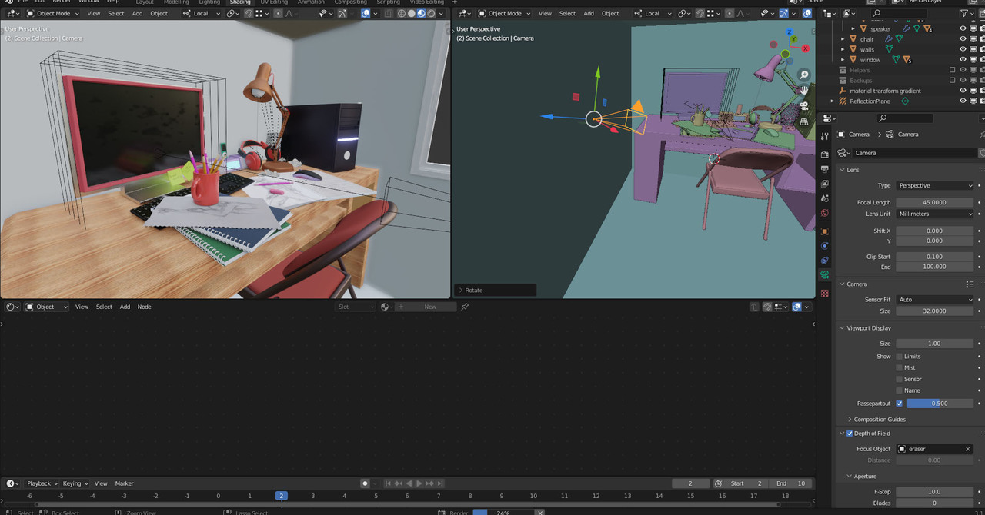Expand the ReflectionPlane item in outliner
Viewport: 985px width, 515px height.
point(832,101)
